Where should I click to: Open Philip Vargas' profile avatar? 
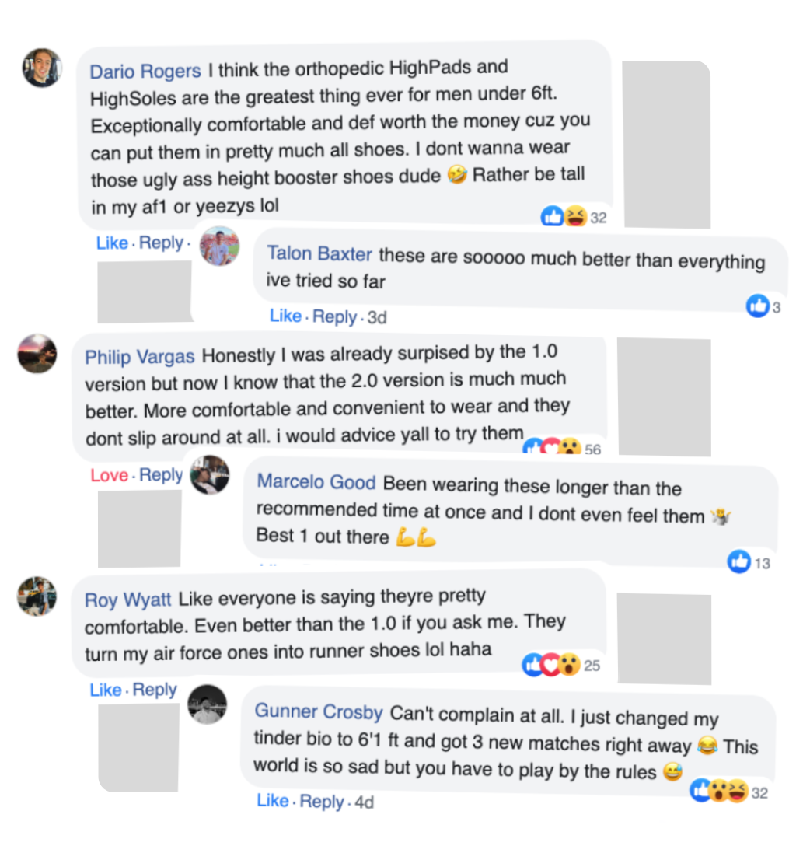click(37, 354)
